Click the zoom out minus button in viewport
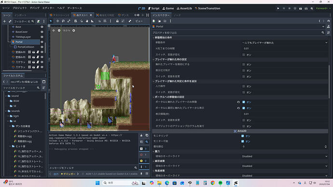Viewport: 333px width, 187px height. pyautogui.click(x=59, y=30)
